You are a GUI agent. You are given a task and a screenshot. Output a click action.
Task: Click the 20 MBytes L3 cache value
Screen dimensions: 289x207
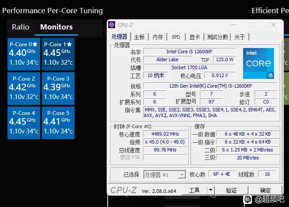248,158
